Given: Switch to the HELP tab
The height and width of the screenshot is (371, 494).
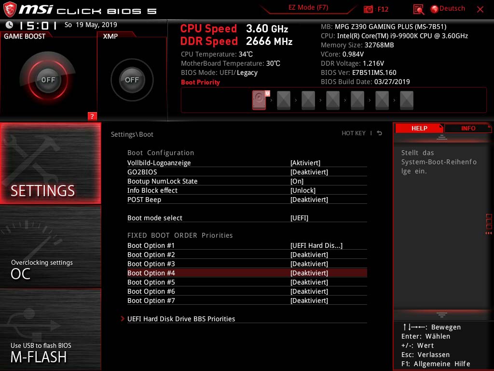Looking at the screenshot, I should click(x=419, y=128).
